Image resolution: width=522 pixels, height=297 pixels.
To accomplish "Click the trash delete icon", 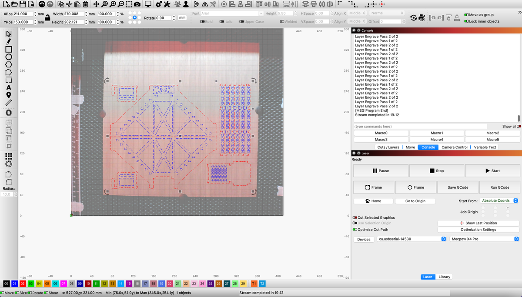I will (x=86, y=4).
